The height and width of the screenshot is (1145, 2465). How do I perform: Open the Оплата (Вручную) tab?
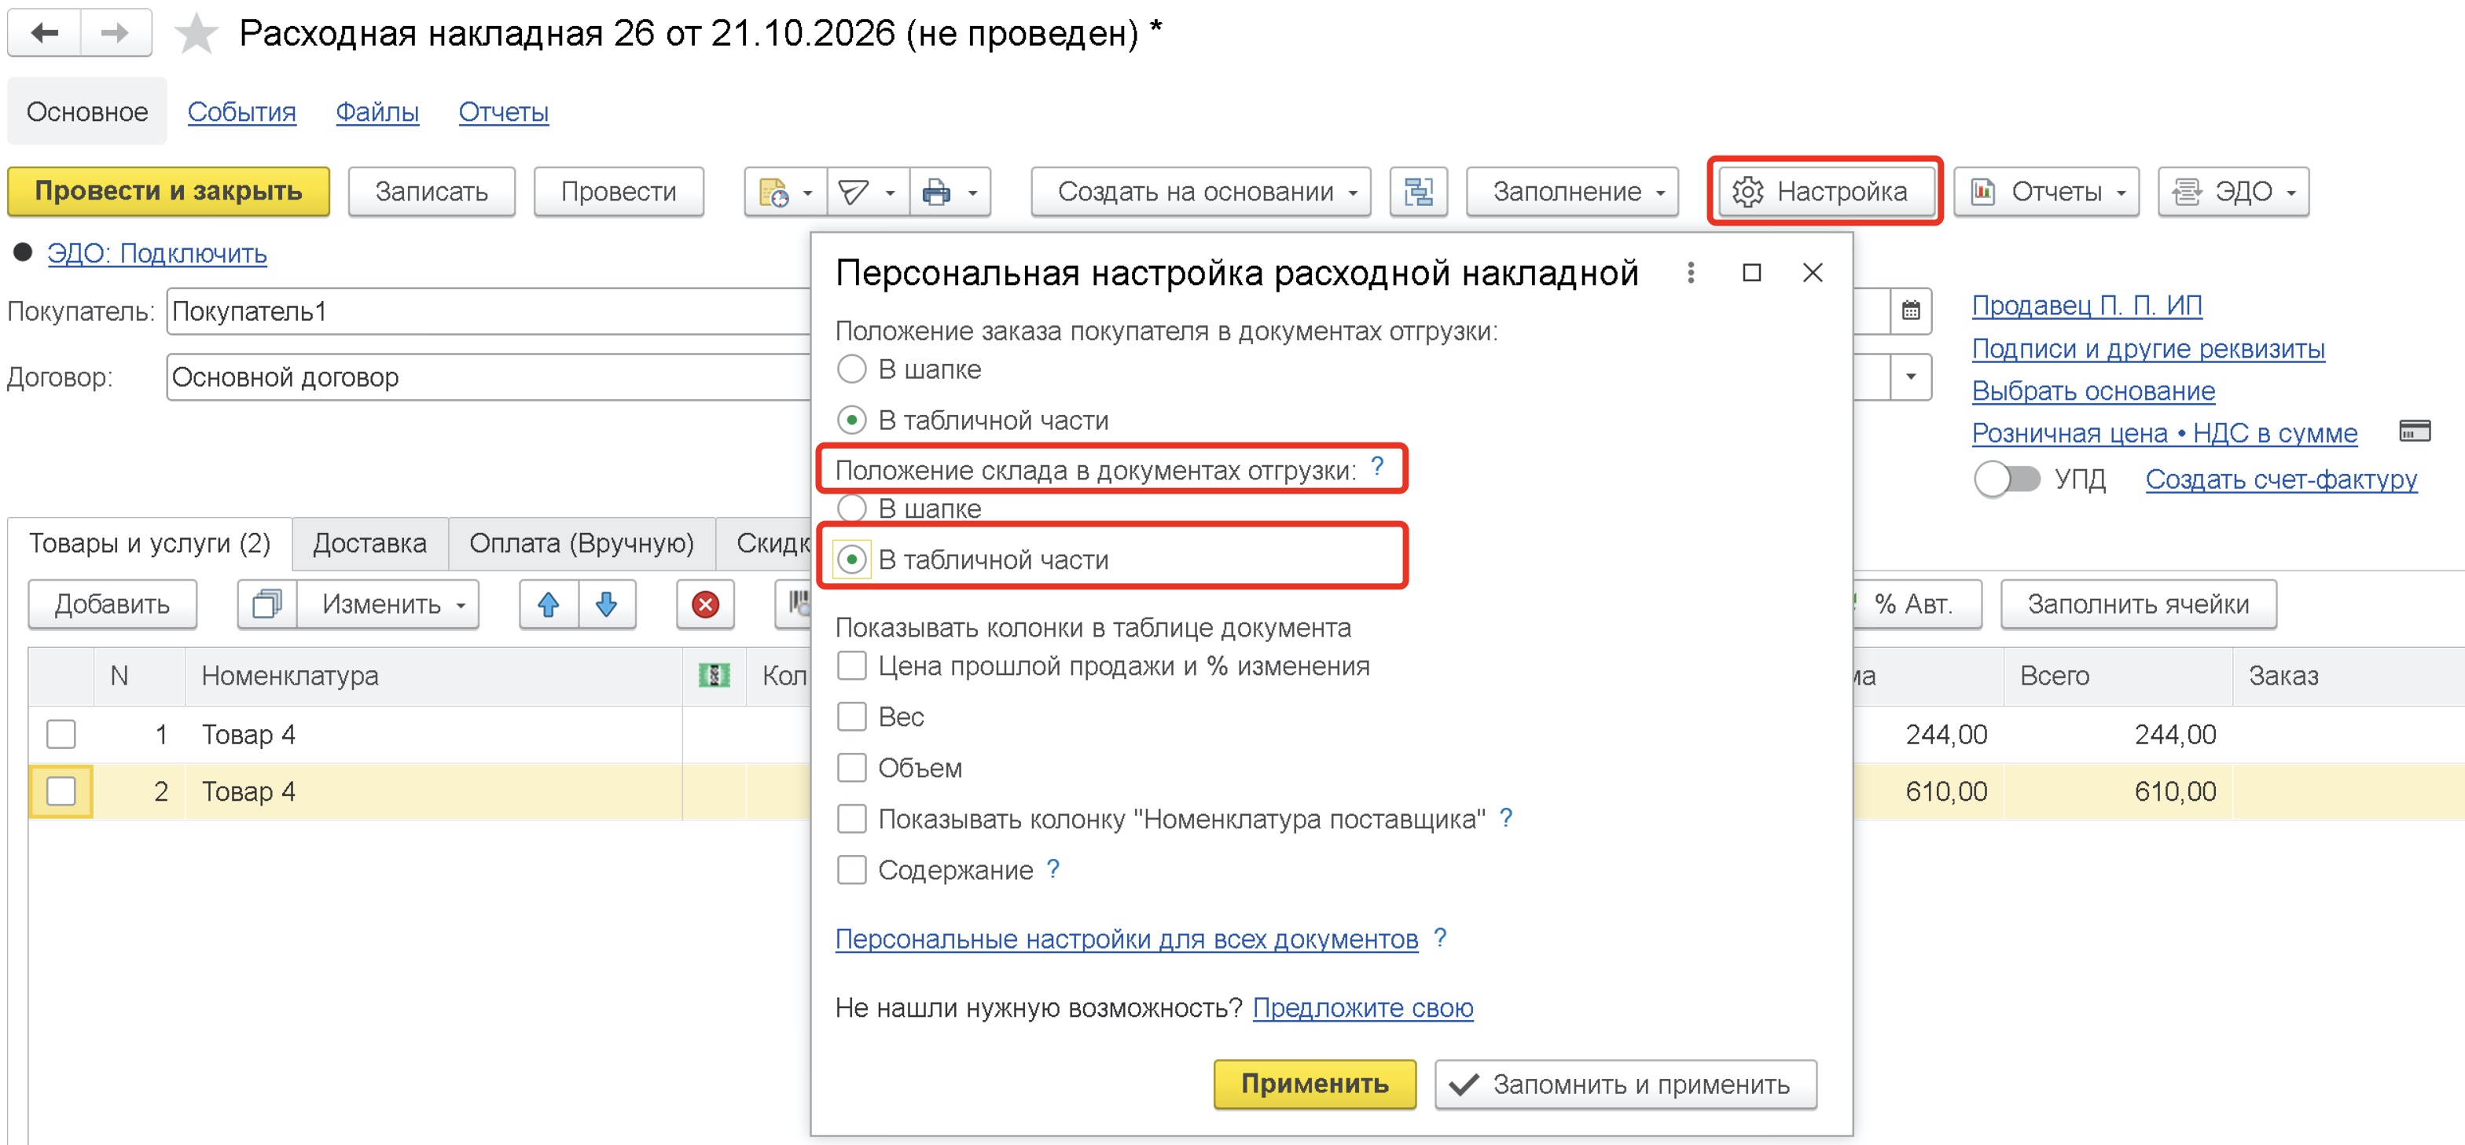[581, 543]
